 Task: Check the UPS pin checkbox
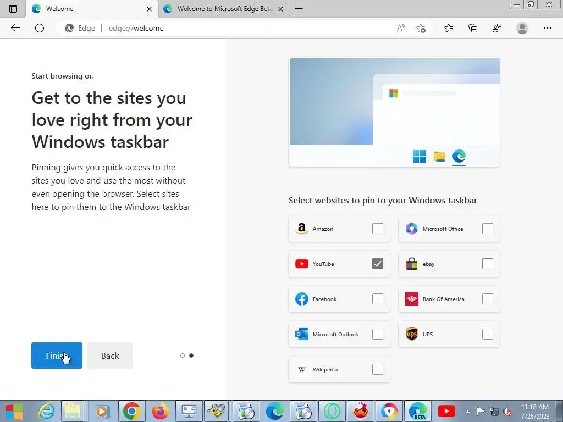[x=487, y=334]
